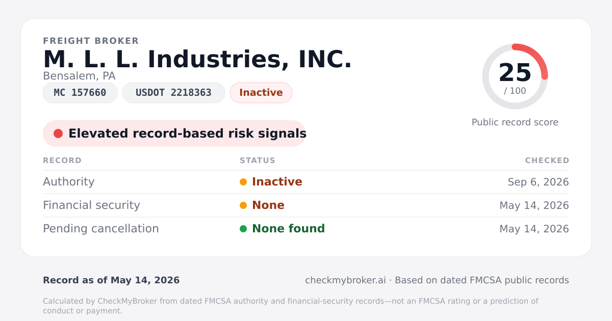The width and height of the screenshot is (612, 321).
Task: Select the Pending cancellation record row
Action: pyautogui.click(x=306, y=229)
